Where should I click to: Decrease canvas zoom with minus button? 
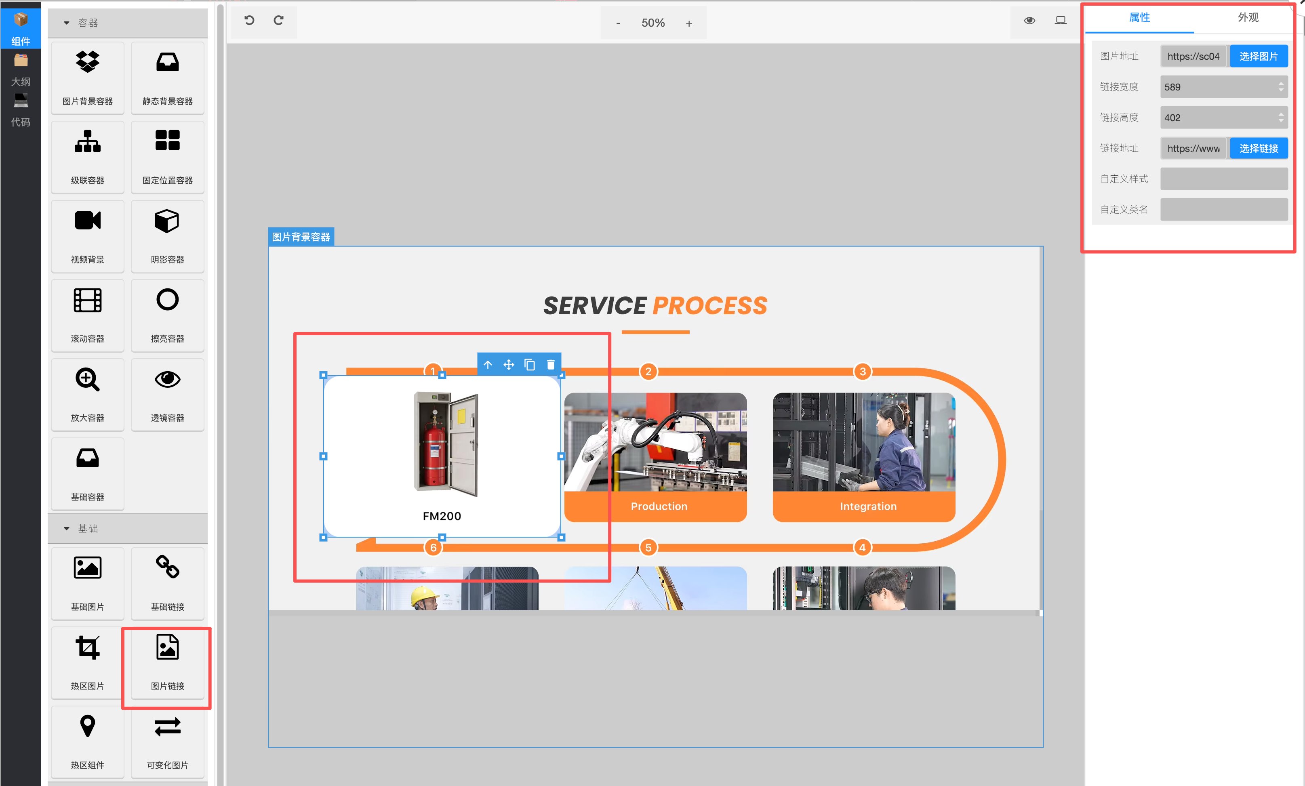coord(618,23)
